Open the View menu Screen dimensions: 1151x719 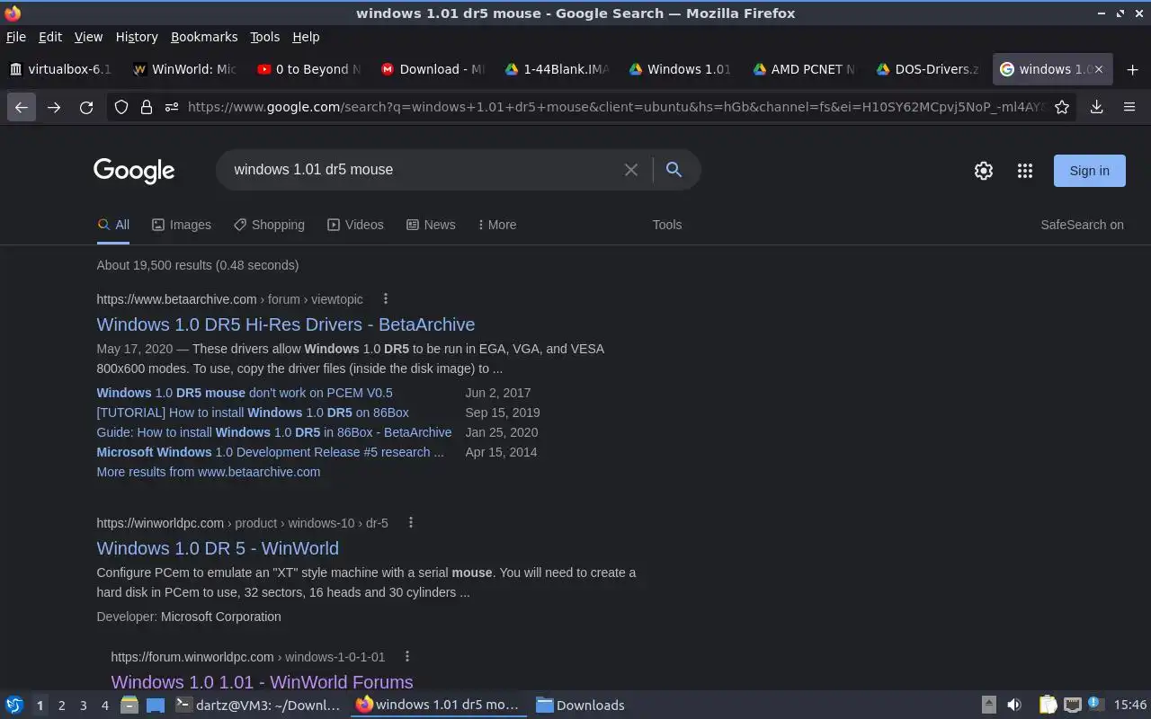pyautogui.click(x=88, y=37)
